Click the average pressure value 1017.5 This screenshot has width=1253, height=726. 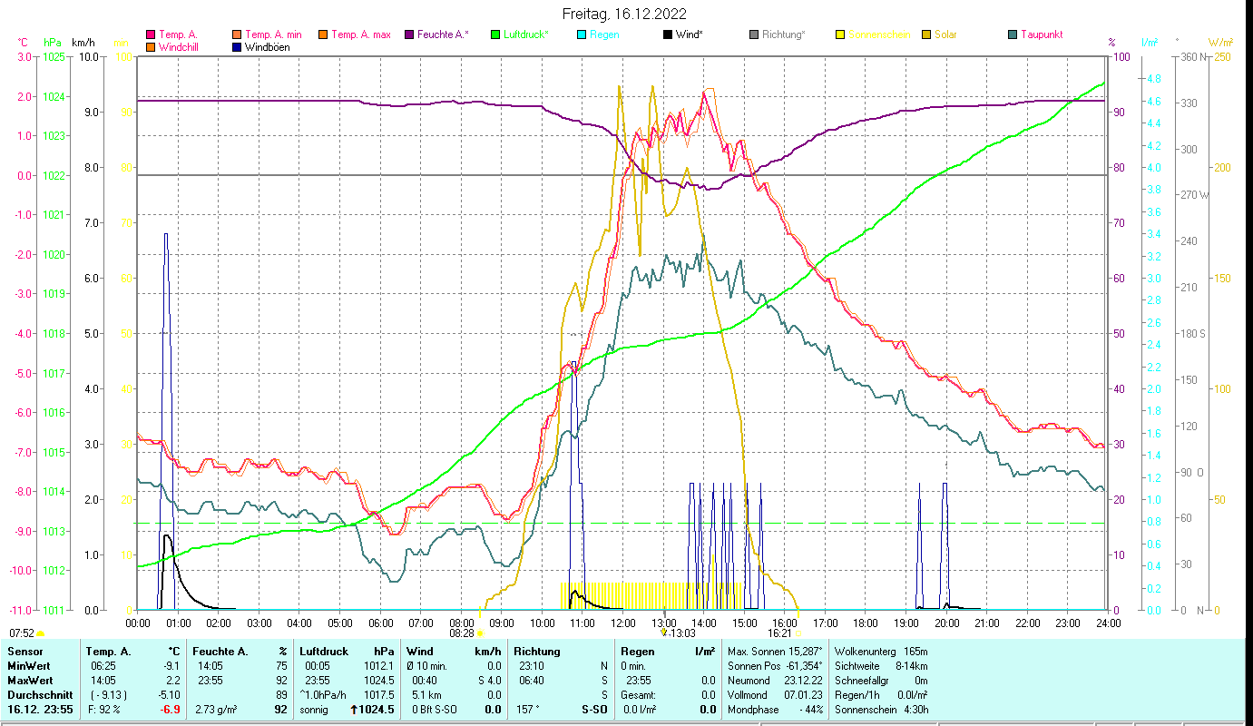tap(378, 695)
